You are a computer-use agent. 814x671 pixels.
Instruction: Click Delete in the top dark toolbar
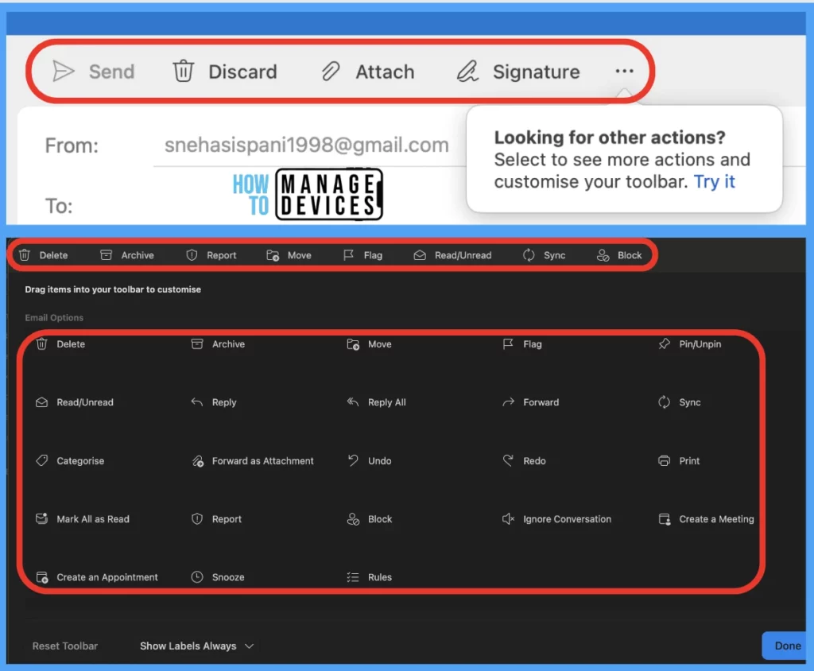tap(44, 255)
